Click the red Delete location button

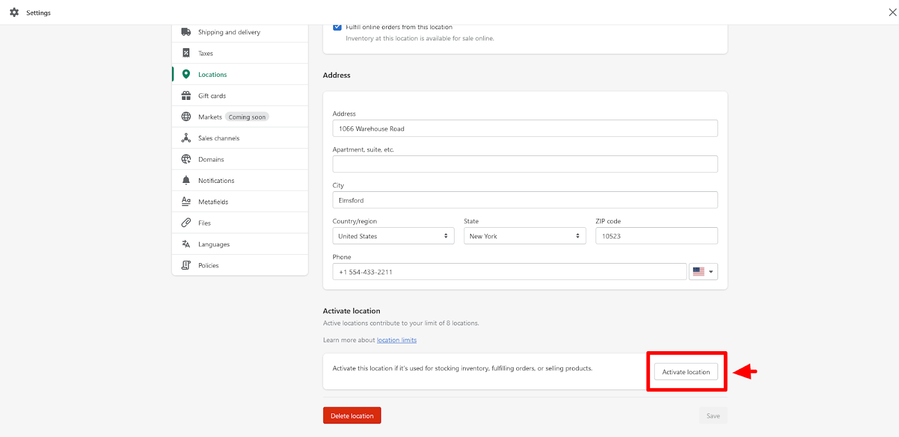[x=352, y=416]
